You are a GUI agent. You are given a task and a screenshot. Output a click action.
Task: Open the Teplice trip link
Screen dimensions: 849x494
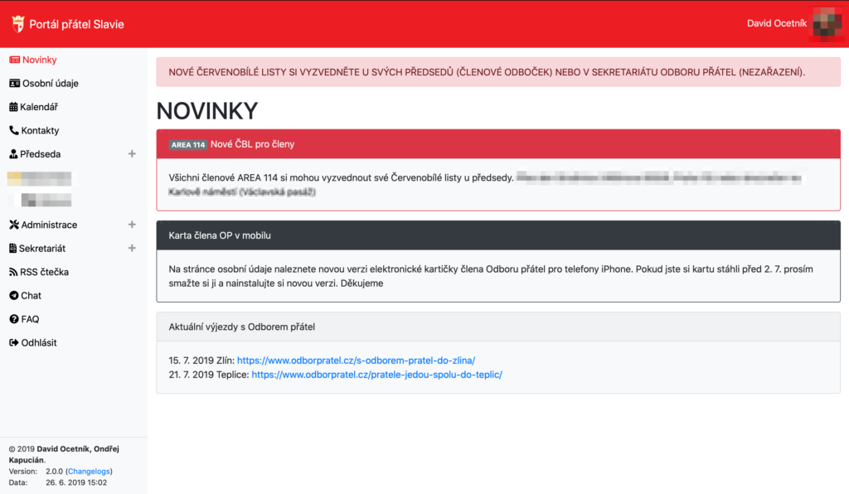[x=377, y=375]
